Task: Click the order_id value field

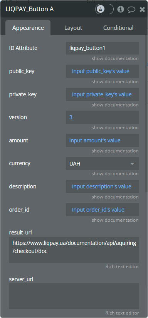Action: coord(102,210)
